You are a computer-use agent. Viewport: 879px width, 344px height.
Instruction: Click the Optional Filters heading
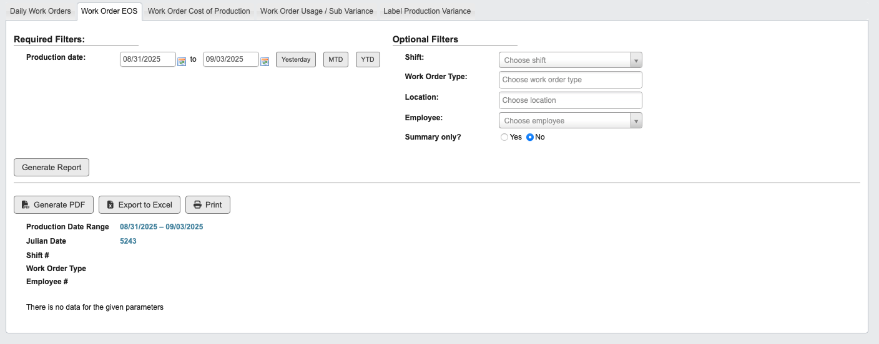425,39
